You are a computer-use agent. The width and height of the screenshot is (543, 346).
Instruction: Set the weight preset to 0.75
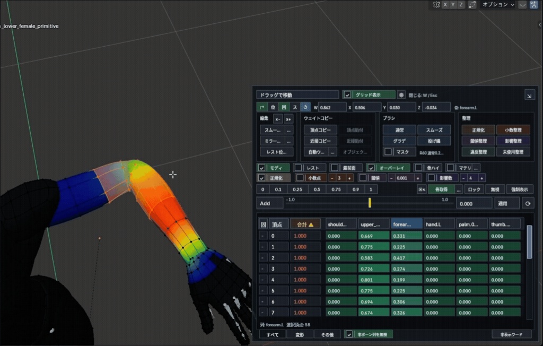(336, 189)
